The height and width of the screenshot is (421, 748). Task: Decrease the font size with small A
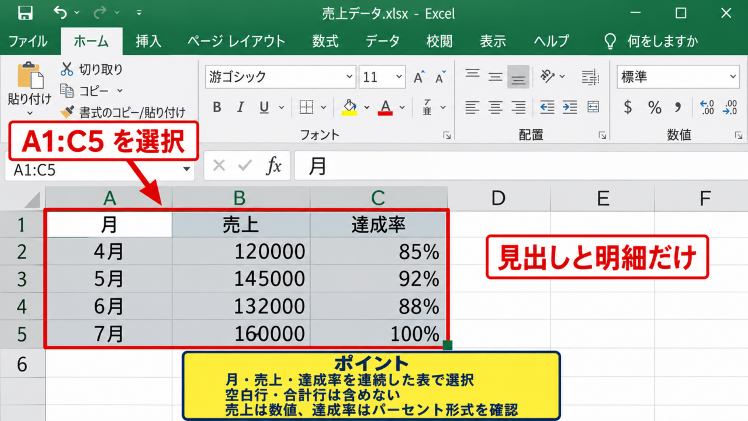(440, 77)
